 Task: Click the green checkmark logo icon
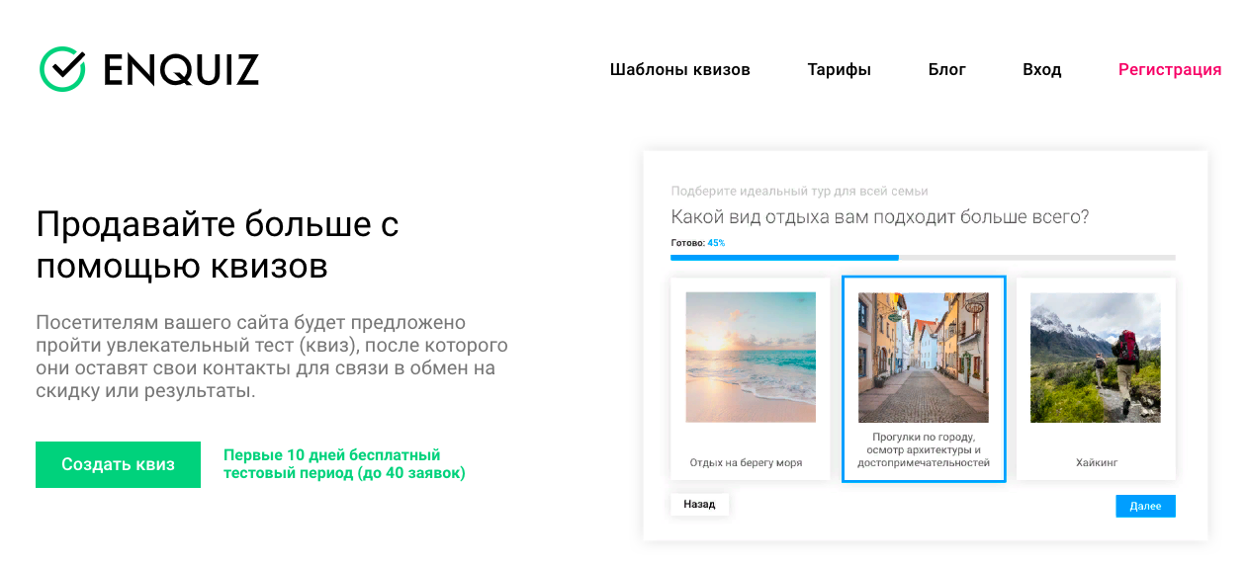click(x=63, y=69)
